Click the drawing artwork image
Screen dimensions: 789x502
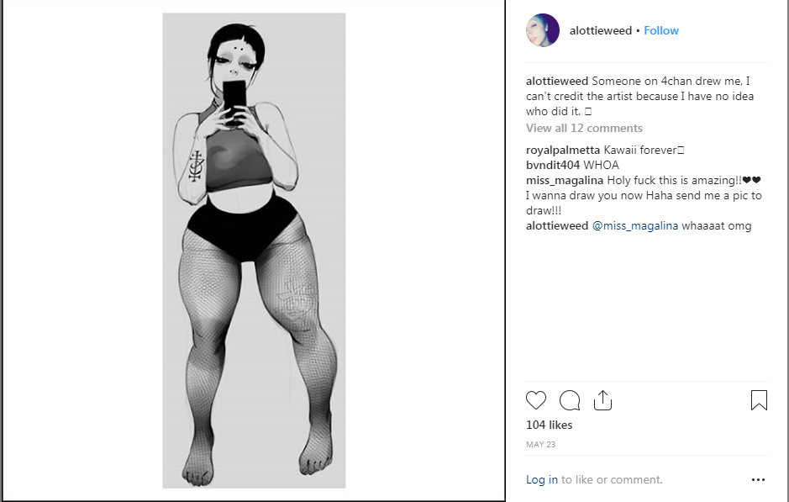click(x=254, y=251)
